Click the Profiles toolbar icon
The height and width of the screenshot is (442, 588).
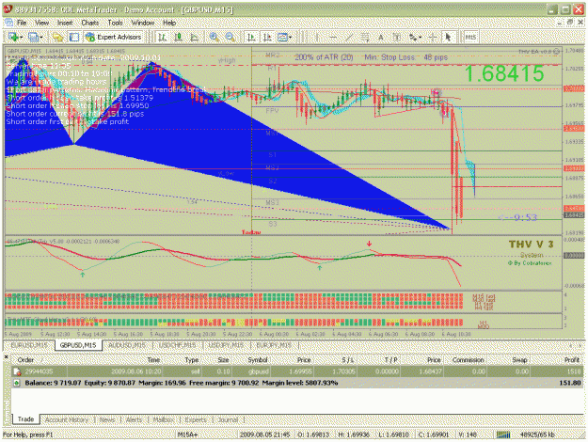[x=33, y=37]
